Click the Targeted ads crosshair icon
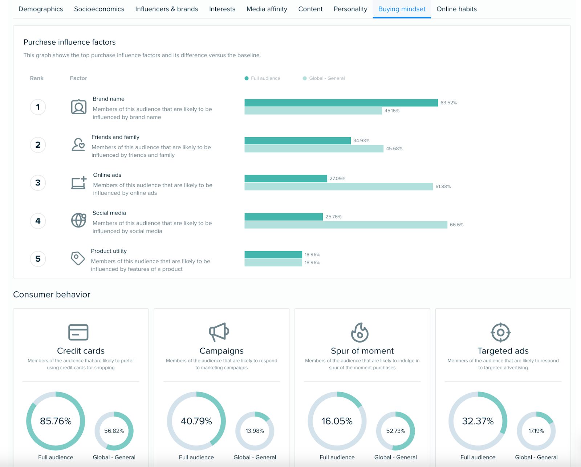This screenshot has height=467, width=581. (x=500, y=332)
